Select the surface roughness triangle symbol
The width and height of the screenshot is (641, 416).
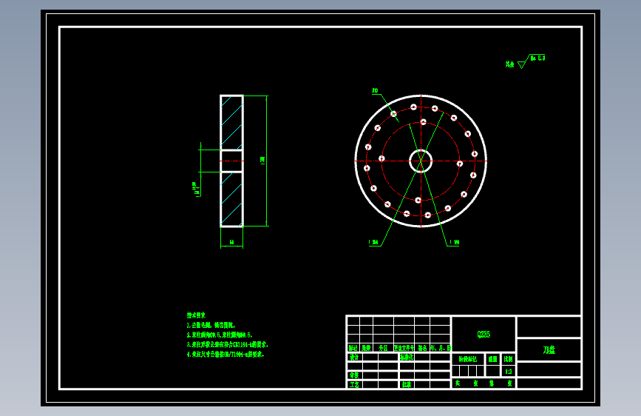click(x=522, y=64)
